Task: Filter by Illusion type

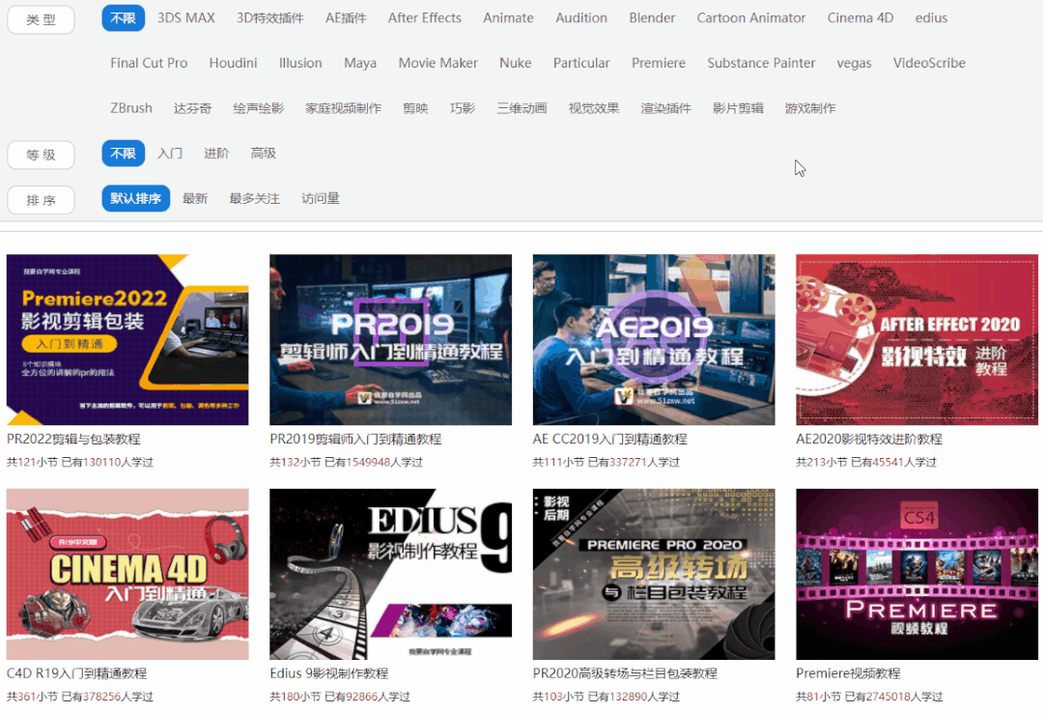Action: 300,63
